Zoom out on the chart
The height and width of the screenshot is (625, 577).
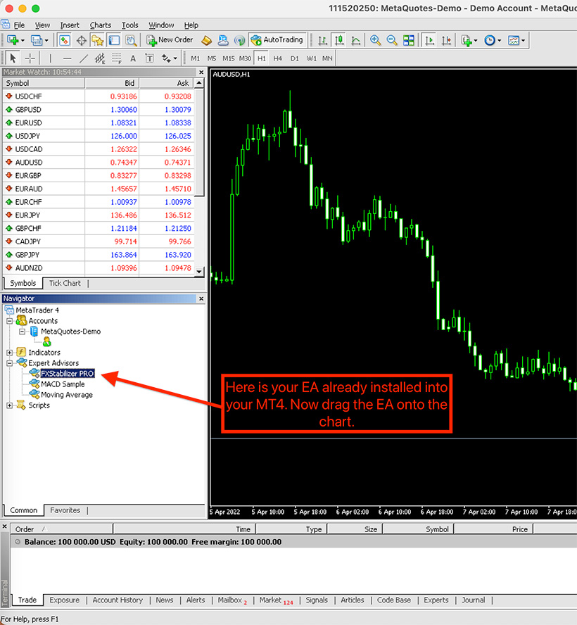(x=392, y=40)
